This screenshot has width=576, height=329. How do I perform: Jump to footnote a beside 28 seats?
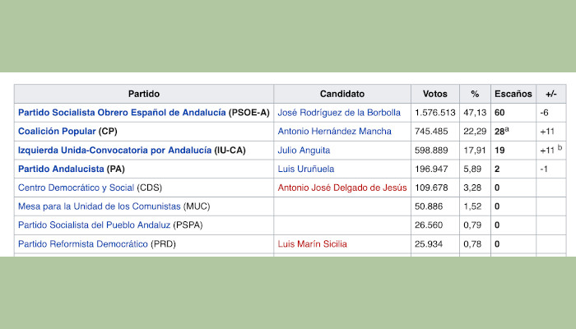509,129
